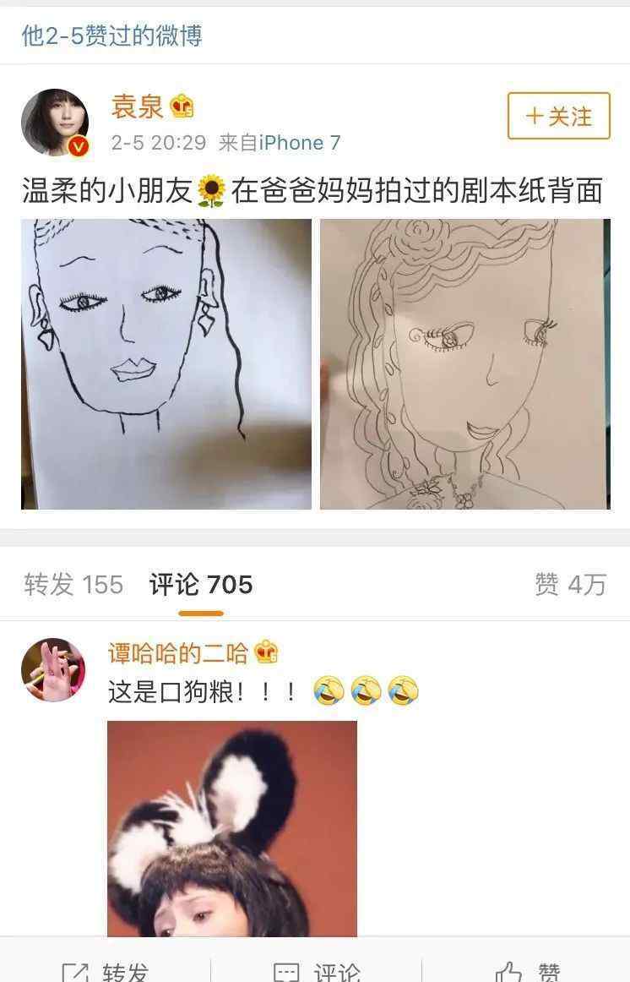Select the 评论 705 tab

tap(201, 584)
